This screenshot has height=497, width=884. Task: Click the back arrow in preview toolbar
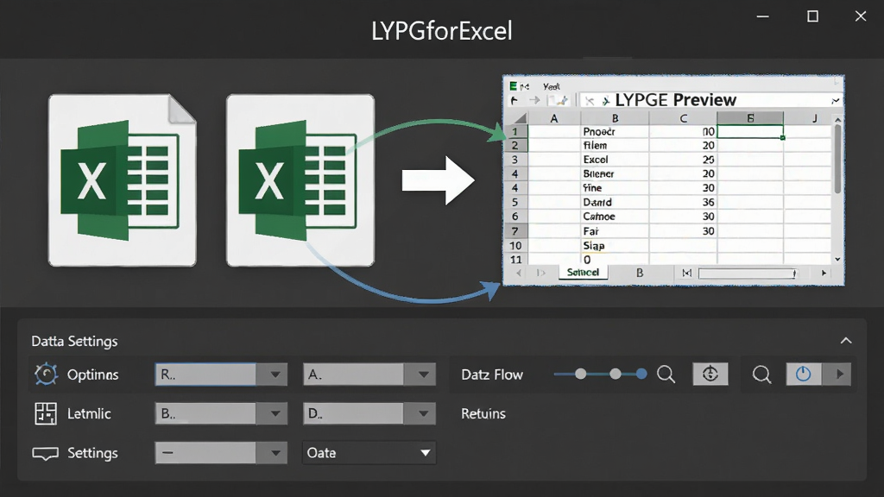(x=515, y=100)
